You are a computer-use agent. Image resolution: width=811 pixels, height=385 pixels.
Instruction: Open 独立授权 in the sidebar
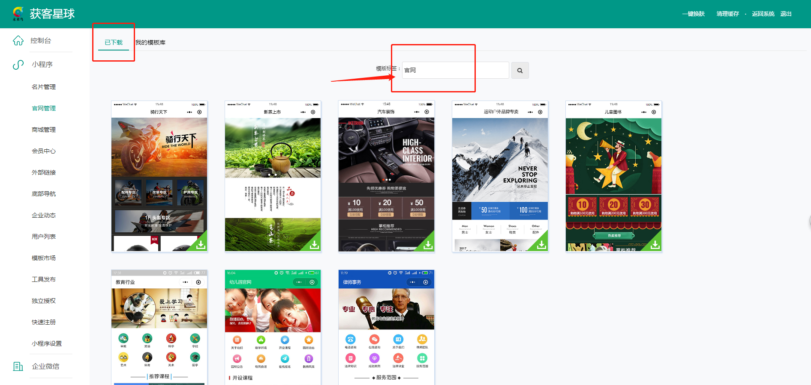pos(44,301)
